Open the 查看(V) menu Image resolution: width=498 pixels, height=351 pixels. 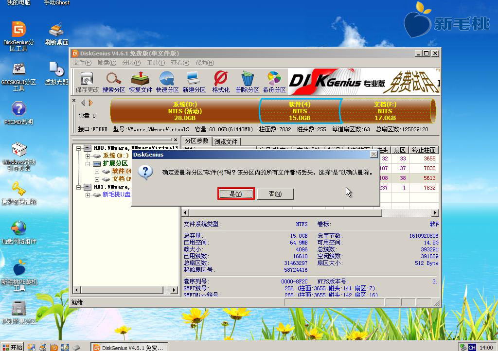[180, 63]
